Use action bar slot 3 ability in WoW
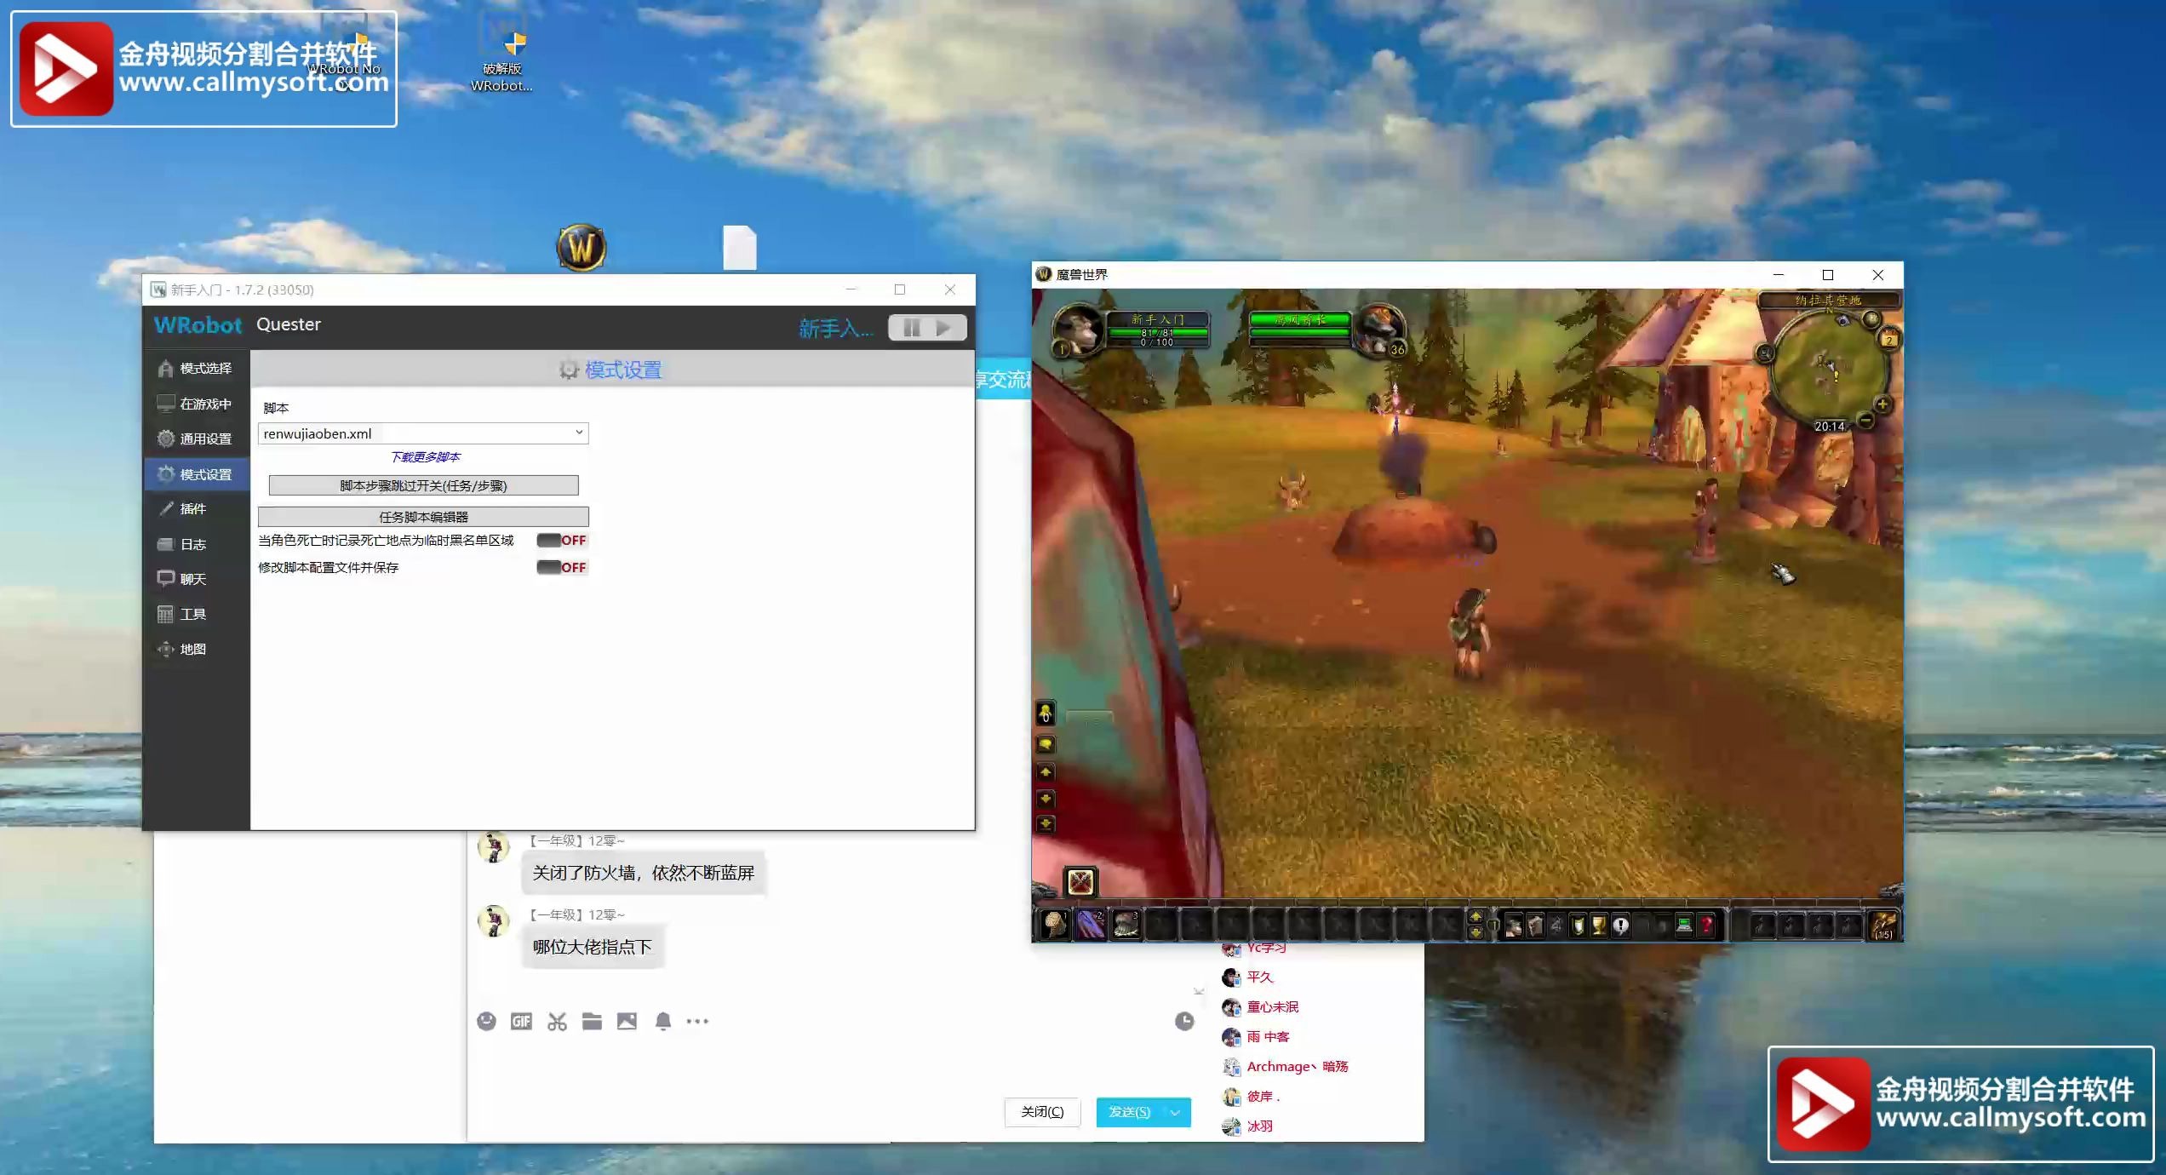 pyautogui.click(x=1126, y=925)
